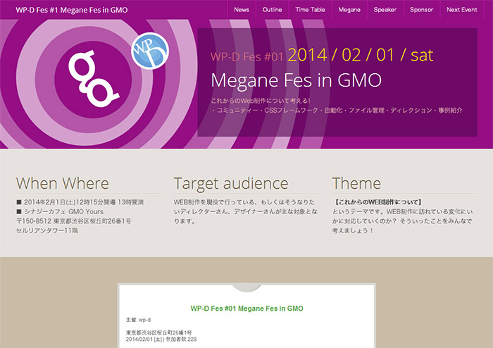
Task: Select Megane in the top navigation
Action: pyautogui.click(x=349, y=10)
